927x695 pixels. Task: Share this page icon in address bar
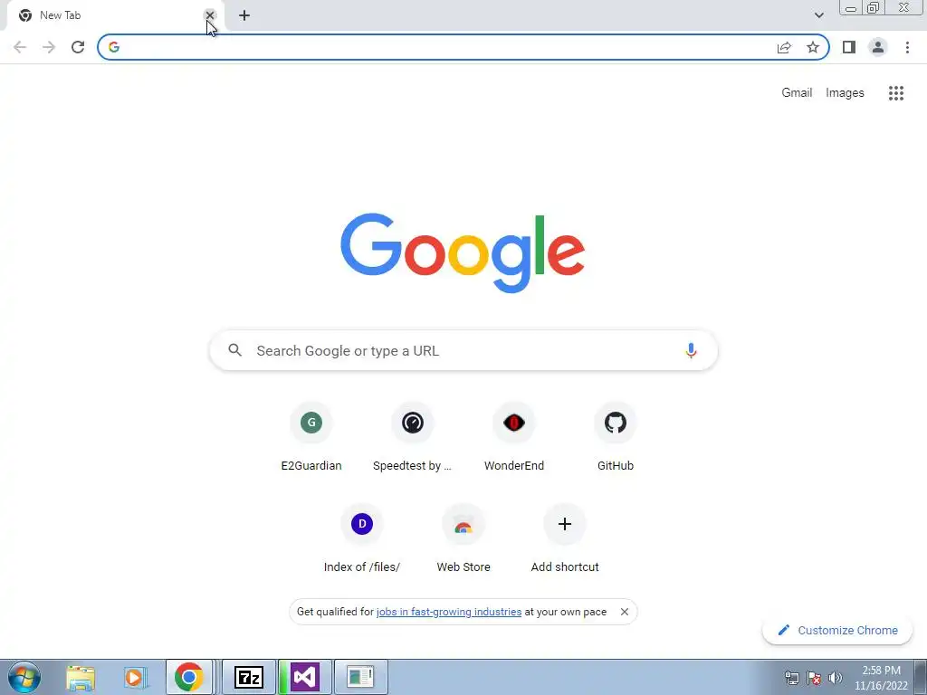[784, 47]
